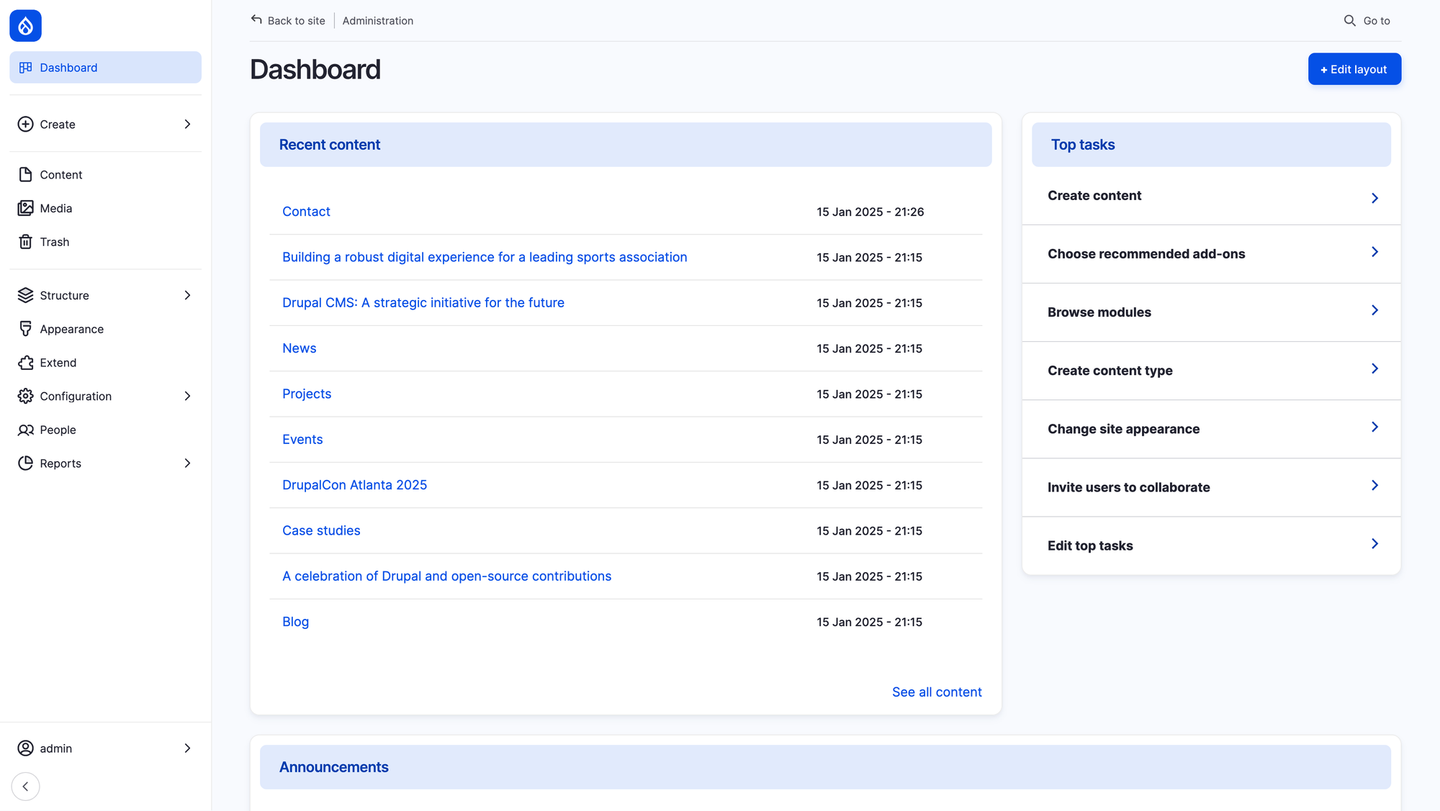The width and height of the screenshot is (1440, 811).
Task: Click the admin user avatar icon
Action: [25, 748]
